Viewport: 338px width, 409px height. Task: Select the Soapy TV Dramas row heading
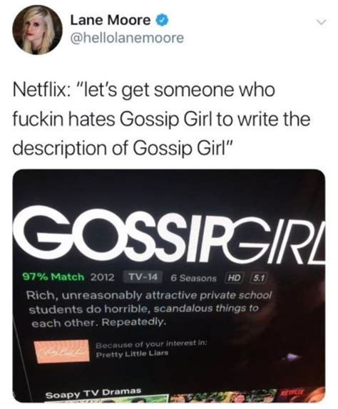click(93, 393)
